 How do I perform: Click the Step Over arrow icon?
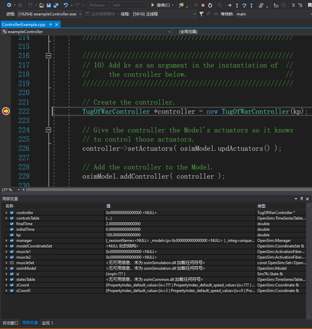click(244, 5)
